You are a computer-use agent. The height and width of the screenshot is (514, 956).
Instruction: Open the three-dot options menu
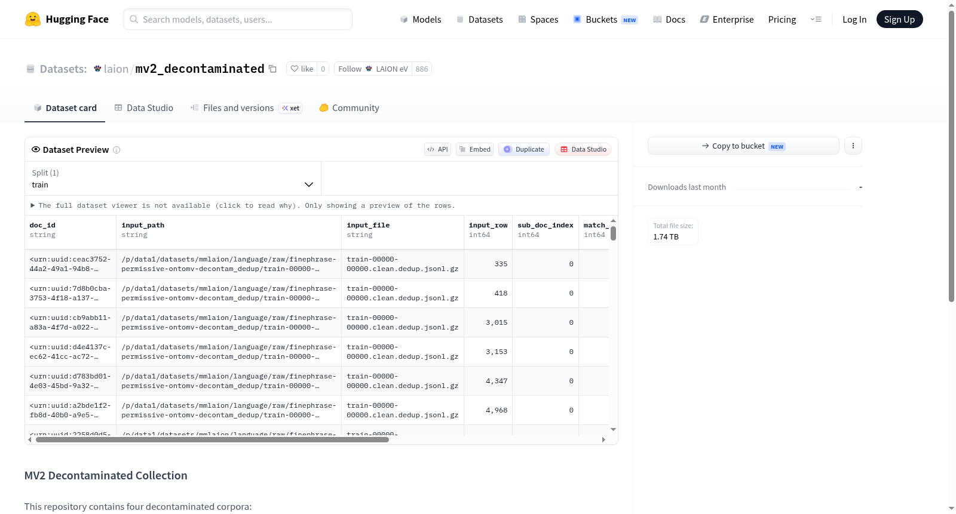point(853,146)
